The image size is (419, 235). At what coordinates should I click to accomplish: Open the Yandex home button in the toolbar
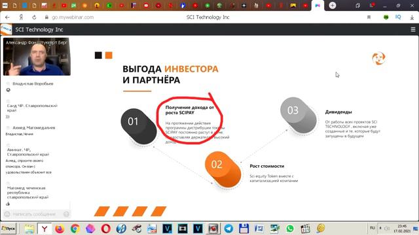click(21, 18)
